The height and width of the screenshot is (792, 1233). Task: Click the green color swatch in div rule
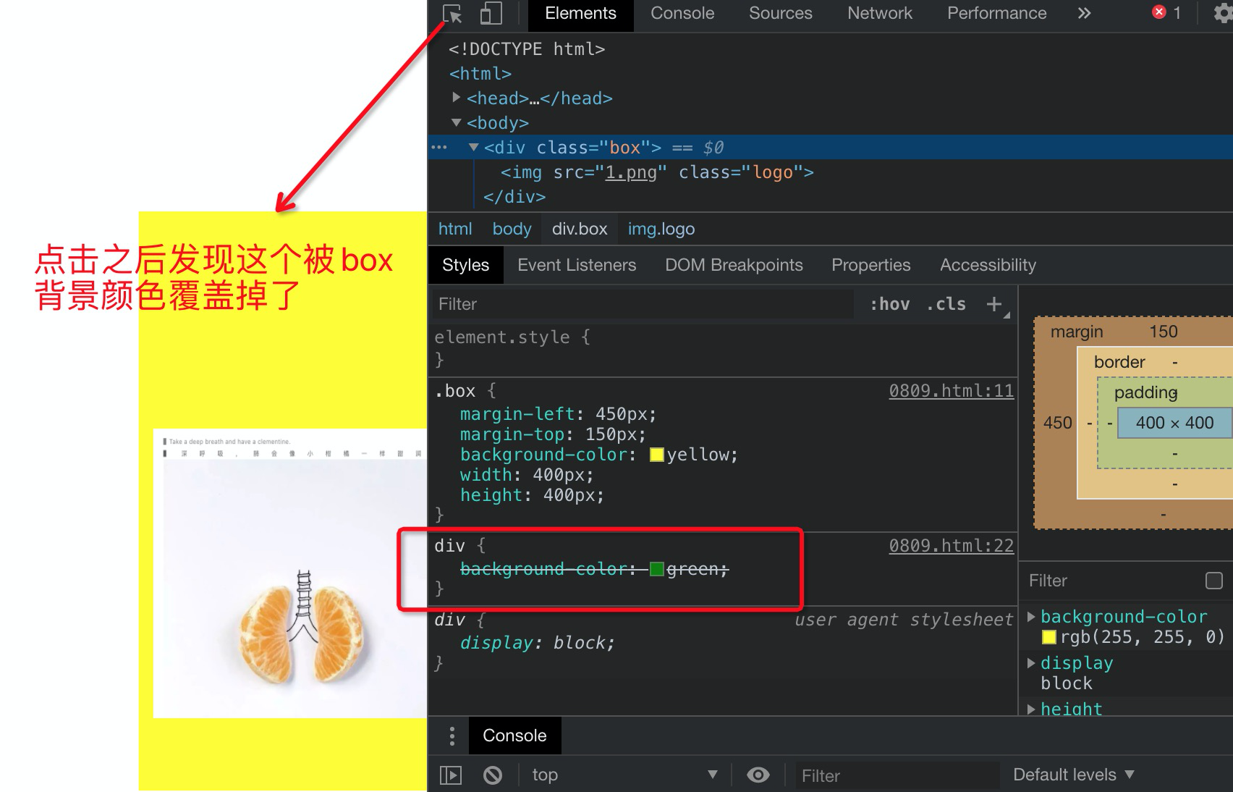tap(657, 569)
